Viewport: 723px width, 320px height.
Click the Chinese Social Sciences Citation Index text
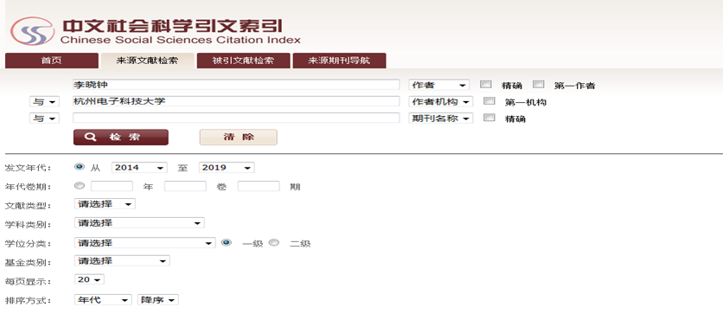pyautogui.click(x=180, y=40)
